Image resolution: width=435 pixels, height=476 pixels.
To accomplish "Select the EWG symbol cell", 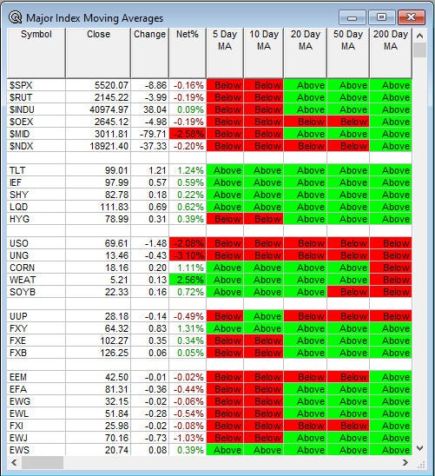I will 36,401.
